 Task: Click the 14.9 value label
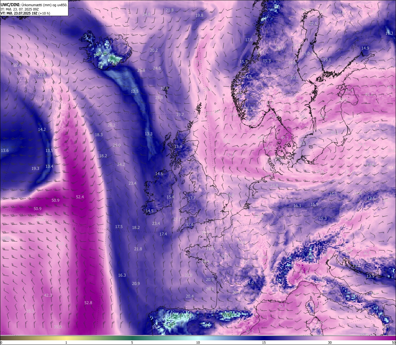(x=365, y=48)
